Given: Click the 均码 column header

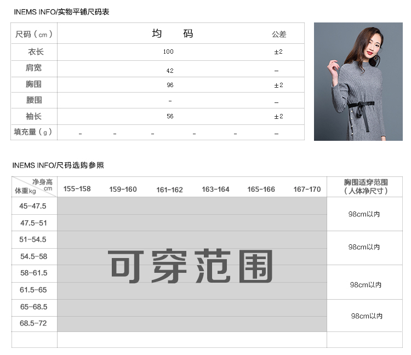Looking at the screenshot, I should pos(173,34).
